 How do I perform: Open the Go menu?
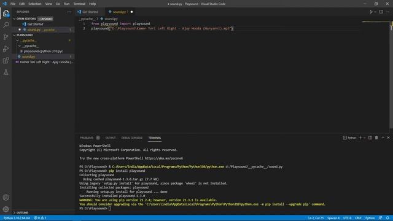pos(58,4)
